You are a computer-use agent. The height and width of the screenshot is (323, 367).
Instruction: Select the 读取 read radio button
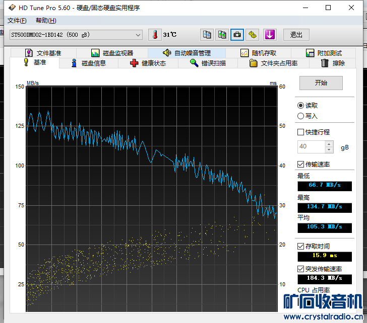click(x=301, y=106)
